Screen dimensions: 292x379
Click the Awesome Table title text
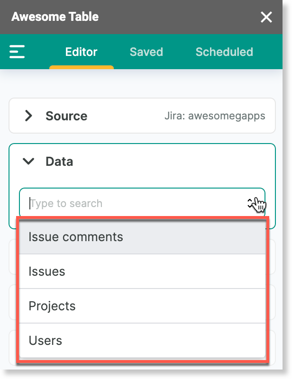tap(55, 17)
